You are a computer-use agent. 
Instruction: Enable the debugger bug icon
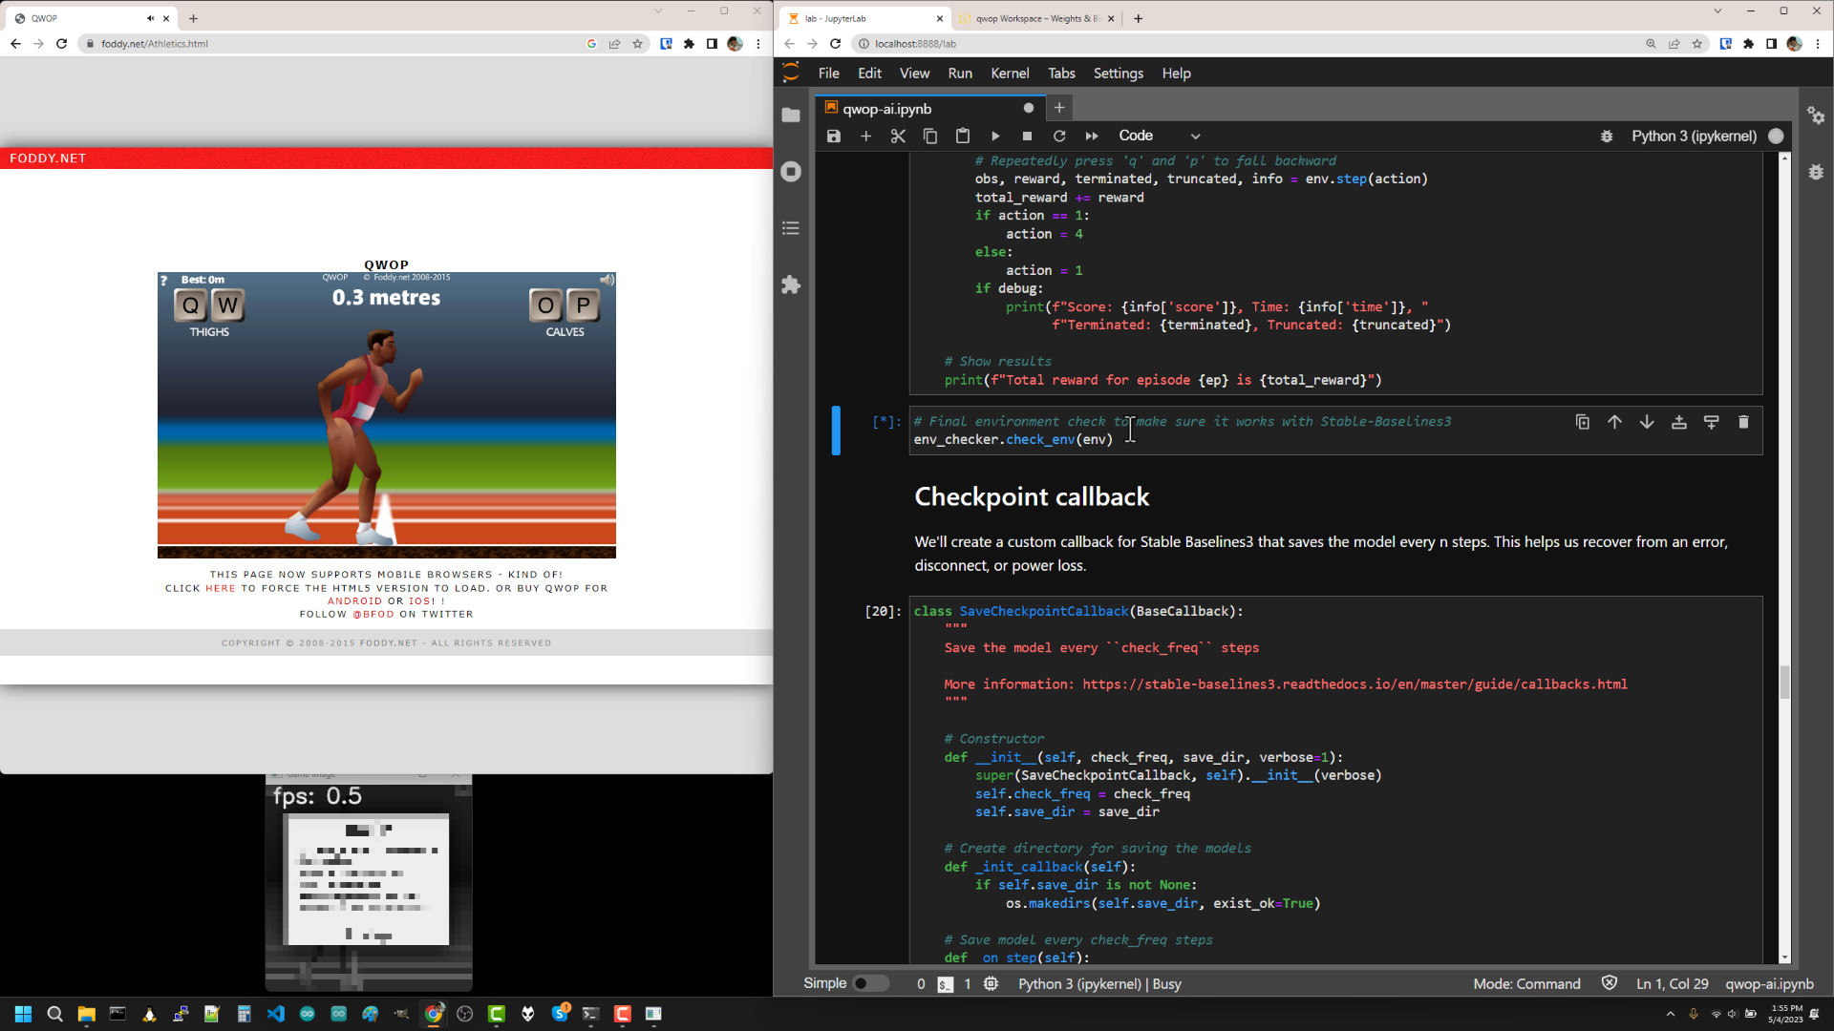pyautogui.click(x=1607, y=136)
